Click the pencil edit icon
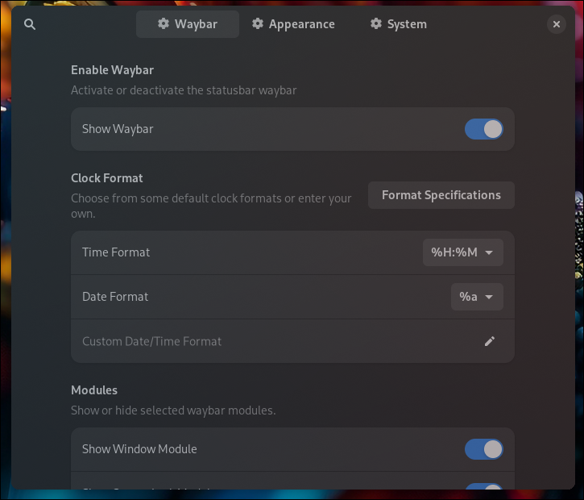 (489, 341)
